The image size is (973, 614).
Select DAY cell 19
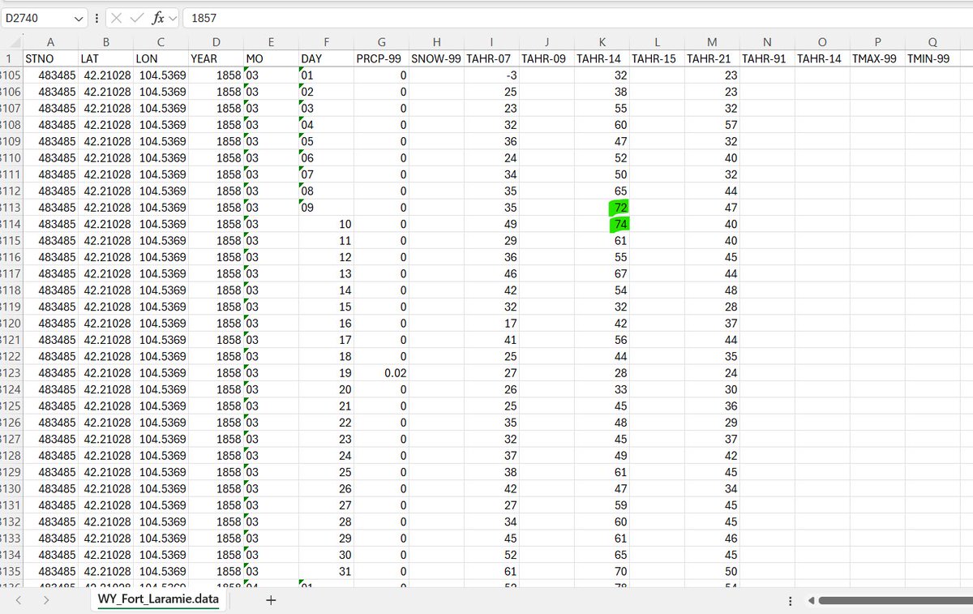pyautogui.click(x=326, y=372)
